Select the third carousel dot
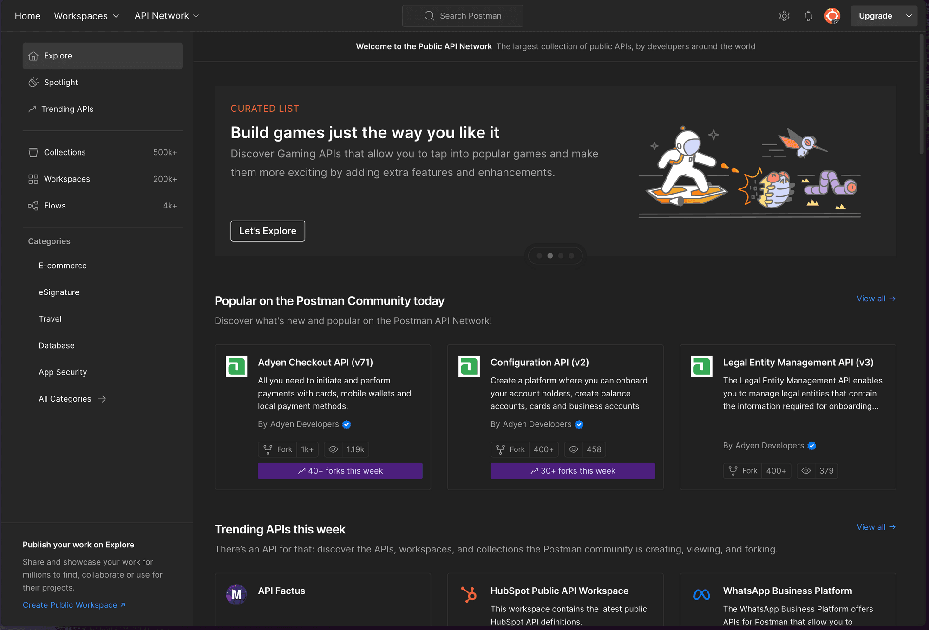 point(561,256)
